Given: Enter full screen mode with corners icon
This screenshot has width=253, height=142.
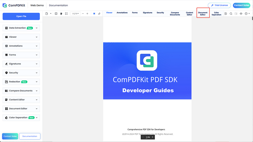Looking at the screenshot, I should pos(66,14).
